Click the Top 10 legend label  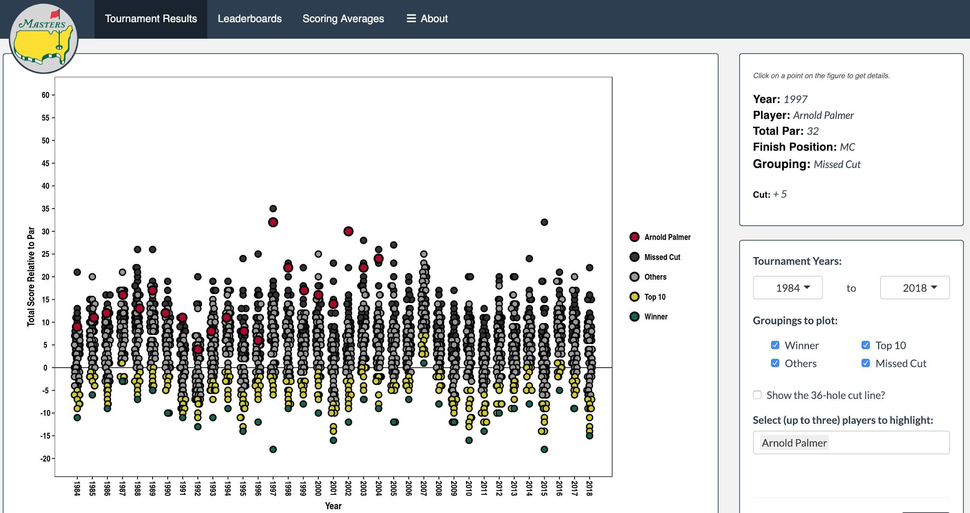655,297
